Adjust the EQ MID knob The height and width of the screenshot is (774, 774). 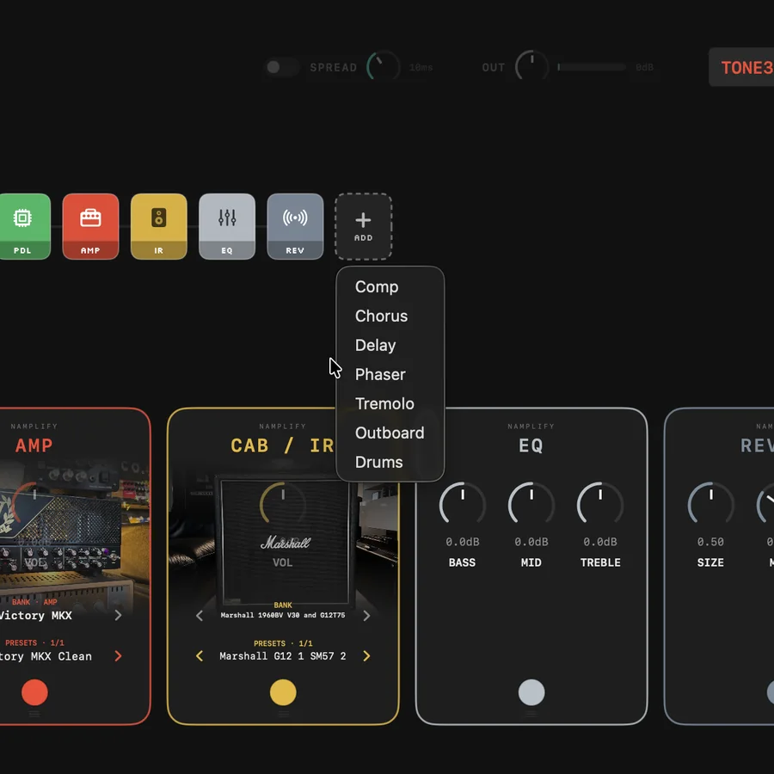(x=531, y=505)
